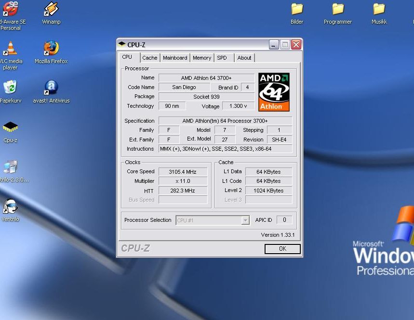
Task: Click the AMD Athlon 64 logo image
Action: [x=274, y=92]
